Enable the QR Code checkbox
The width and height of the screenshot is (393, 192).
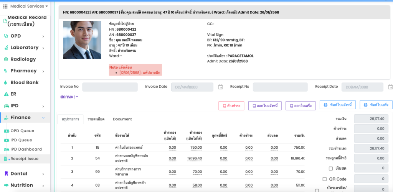click(x=325, y=179)
